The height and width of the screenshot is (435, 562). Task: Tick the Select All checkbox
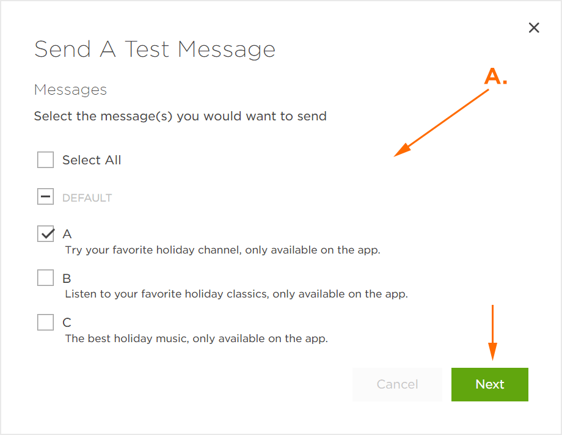point(46,159)
